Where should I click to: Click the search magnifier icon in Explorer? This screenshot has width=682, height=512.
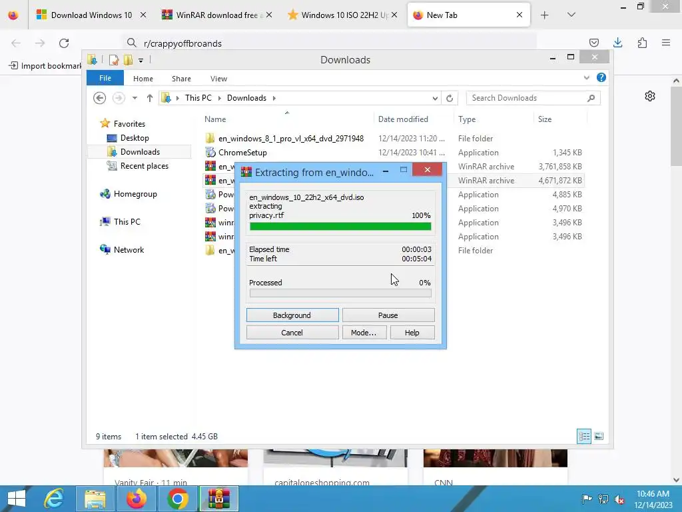pos(591,98)
